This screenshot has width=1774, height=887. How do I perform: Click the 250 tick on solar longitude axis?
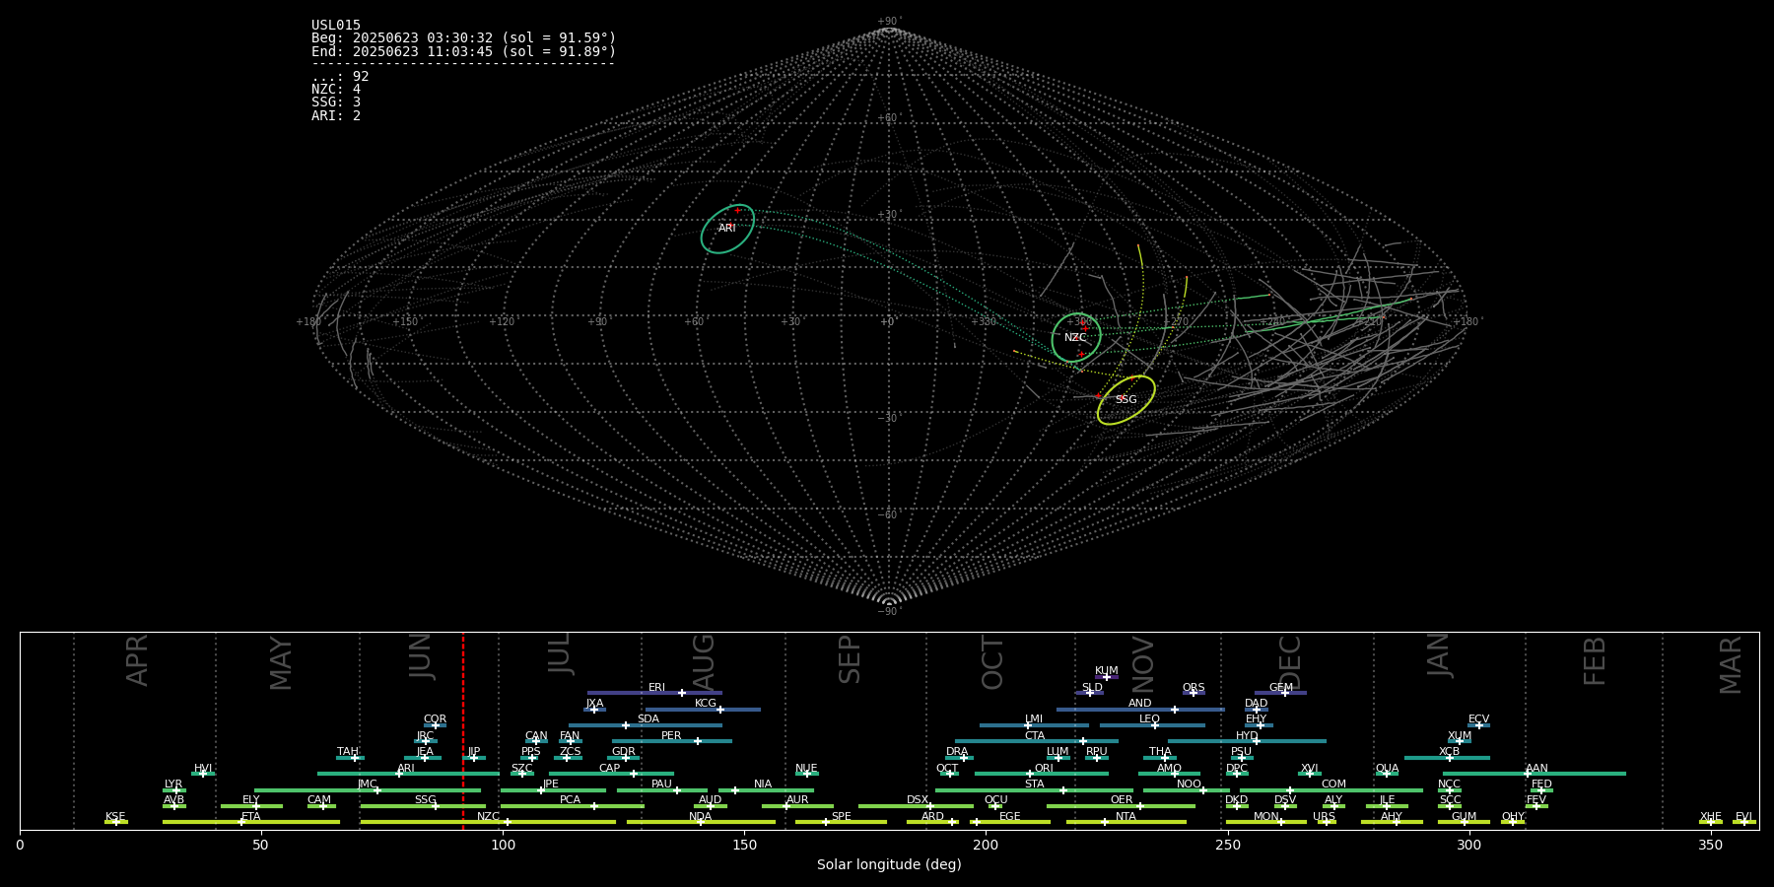click(1227, 845)
